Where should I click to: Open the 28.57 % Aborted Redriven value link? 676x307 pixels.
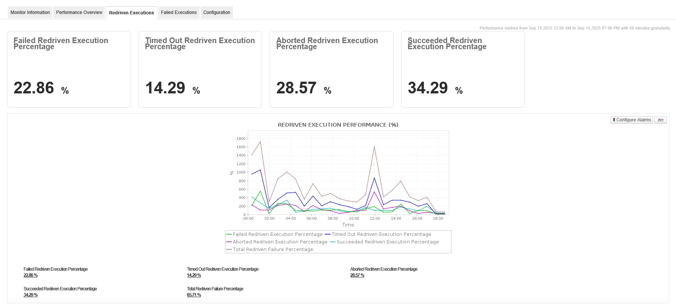pos(357,275)
